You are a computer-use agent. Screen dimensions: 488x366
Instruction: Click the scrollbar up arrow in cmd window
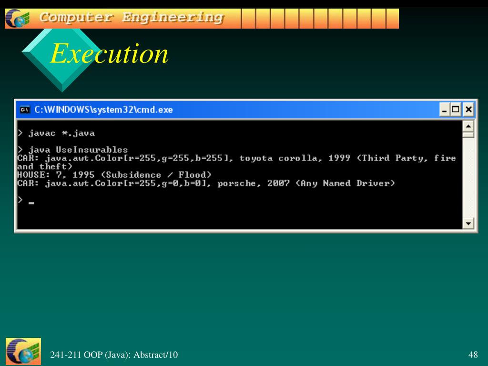[x=468, y=126]
